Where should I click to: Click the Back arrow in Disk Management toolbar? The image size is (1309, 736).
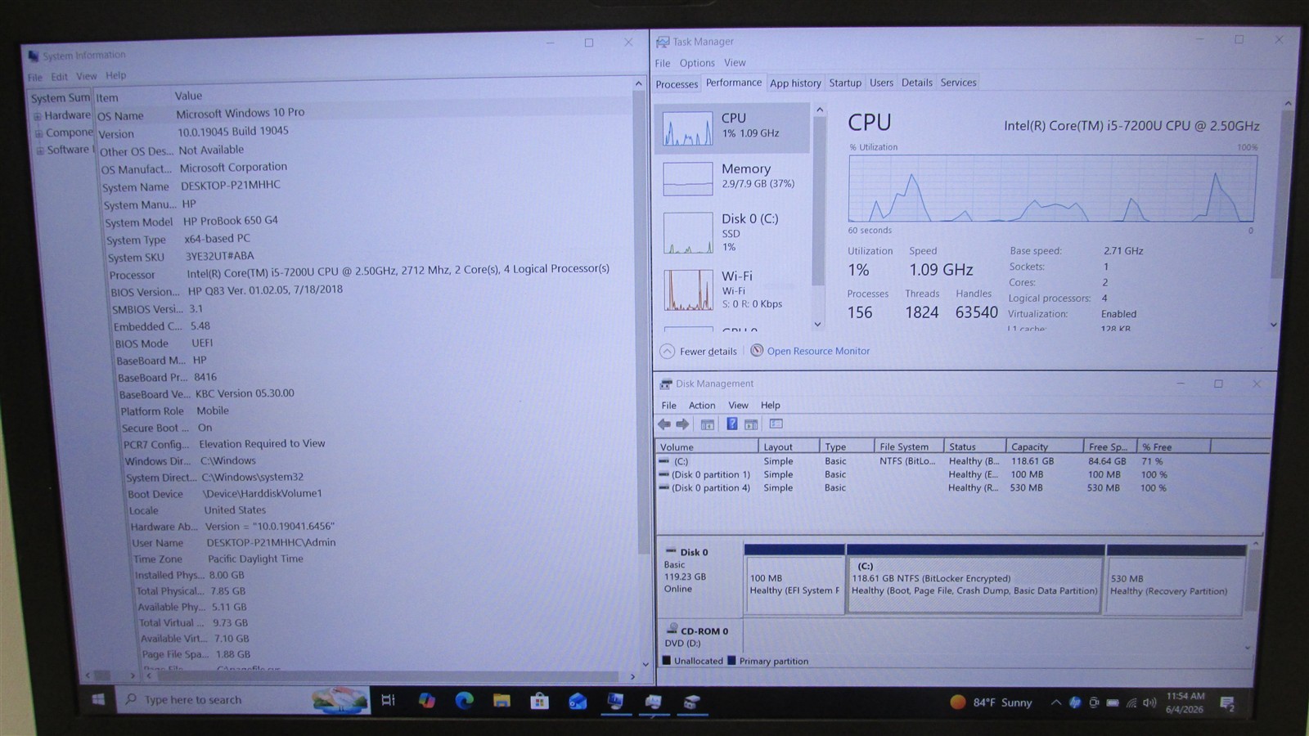(664, 424)
